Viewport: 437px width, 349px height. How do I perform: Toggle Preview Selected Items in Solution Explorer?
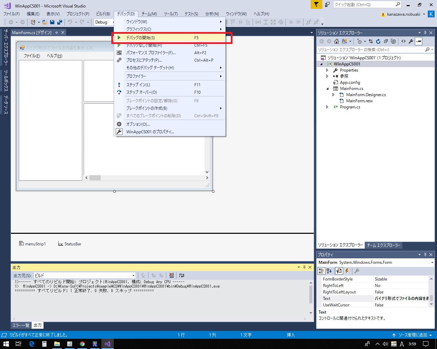(x=419, y=41)
